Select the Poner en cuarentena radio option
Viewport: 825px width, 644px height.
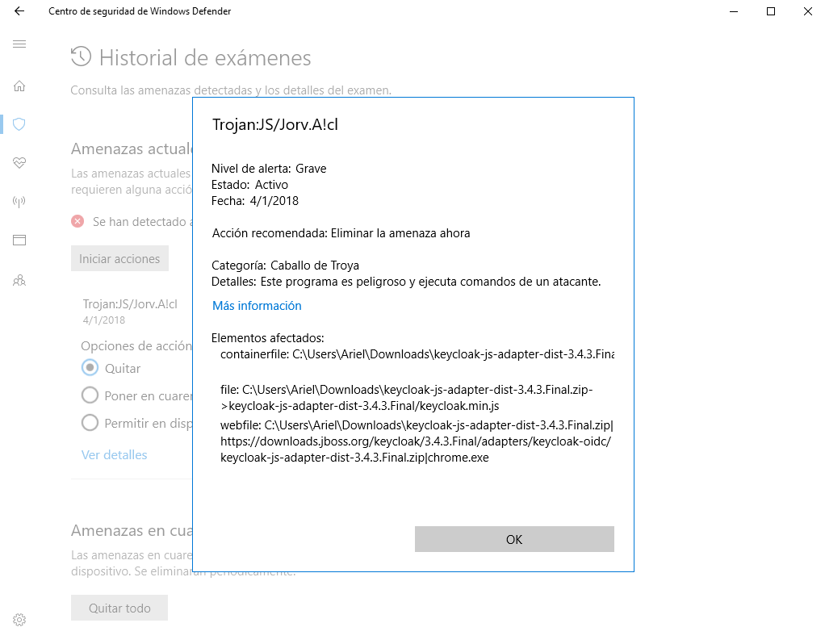coord(90,395)
